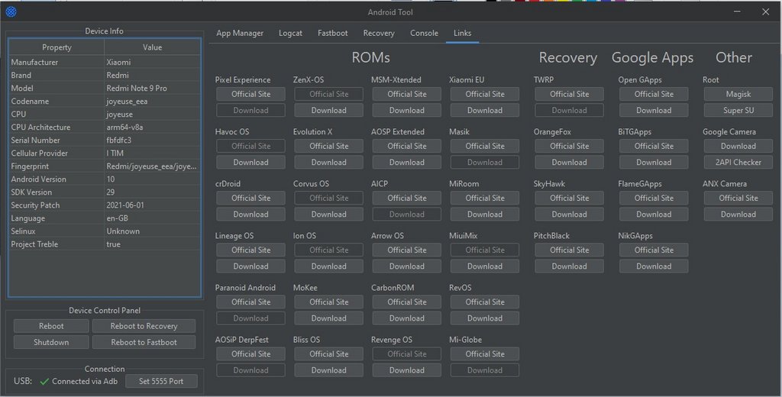Shutdown the connected device
The height and width of the screenshot is (397, 782).
51,342
